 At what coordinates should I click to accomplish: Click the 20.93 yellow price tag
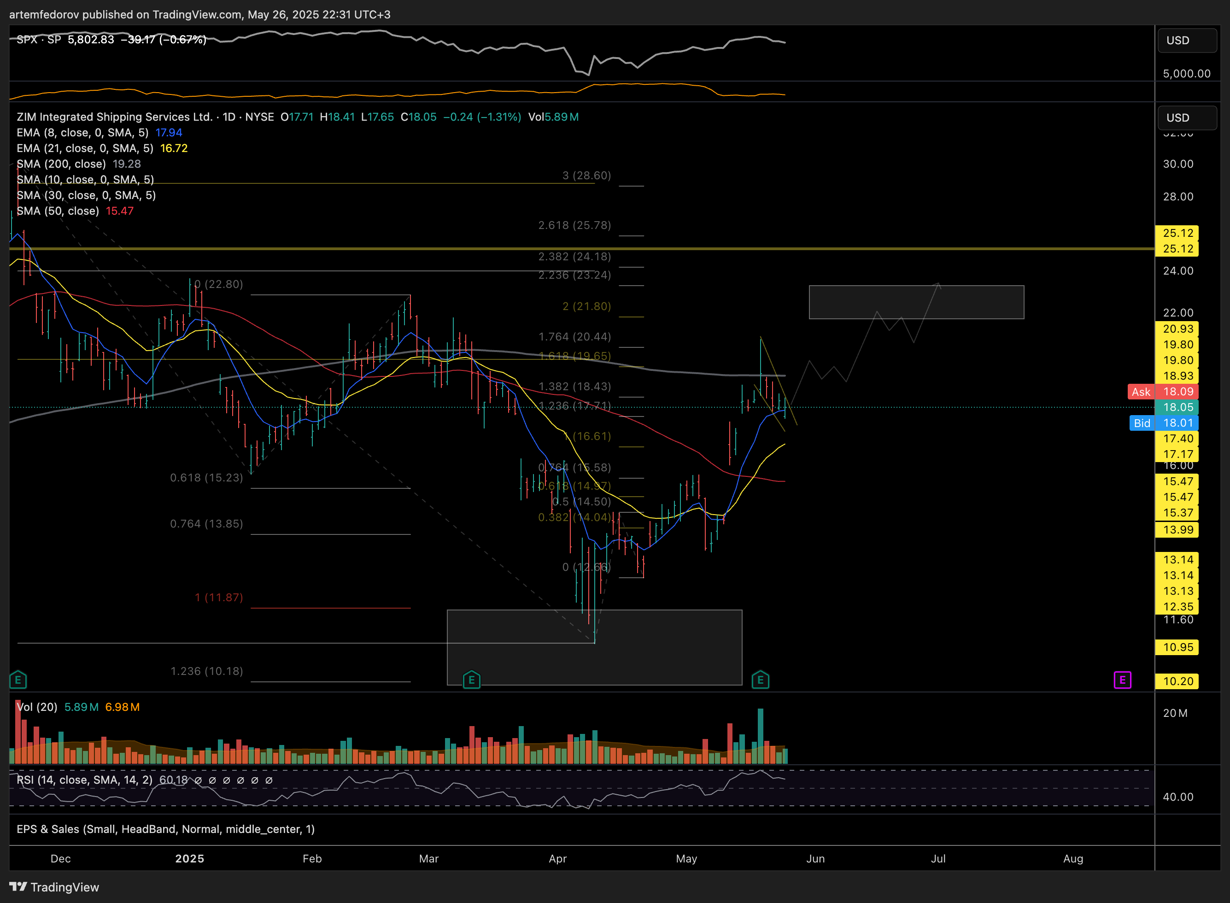coord(1177,329)
